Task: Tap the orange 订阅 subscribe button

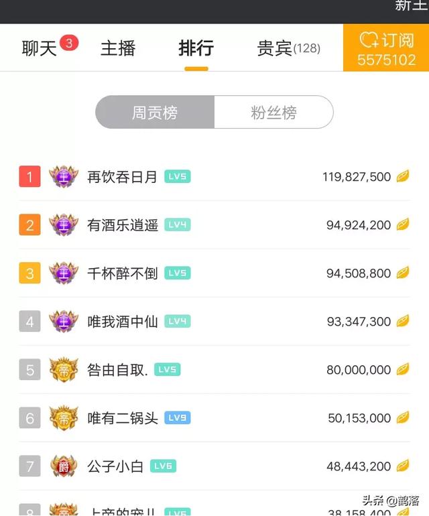Action: coord(386,48)
